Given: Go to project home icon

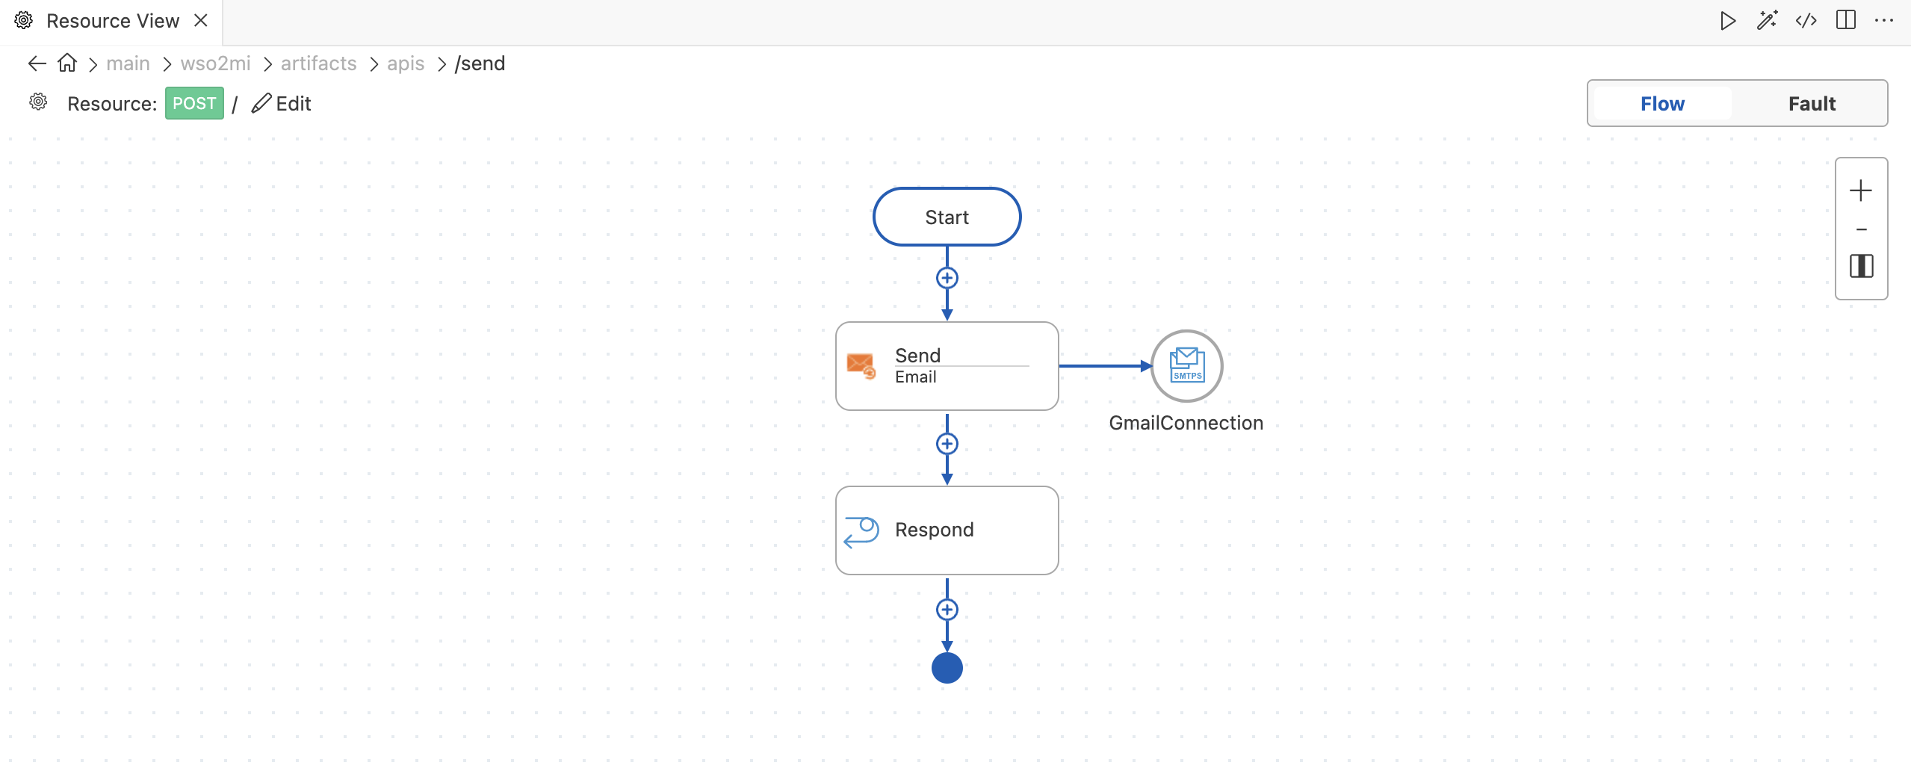Looking at the screenshot, I should click(67, 63).
